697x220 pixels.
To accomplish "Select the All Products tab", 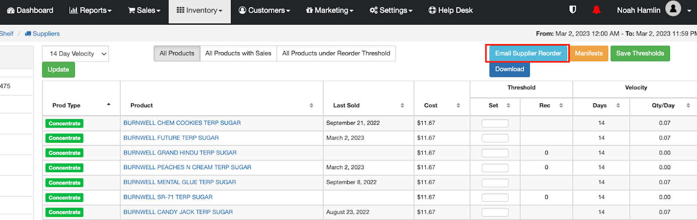I will [x=177, y=53].
